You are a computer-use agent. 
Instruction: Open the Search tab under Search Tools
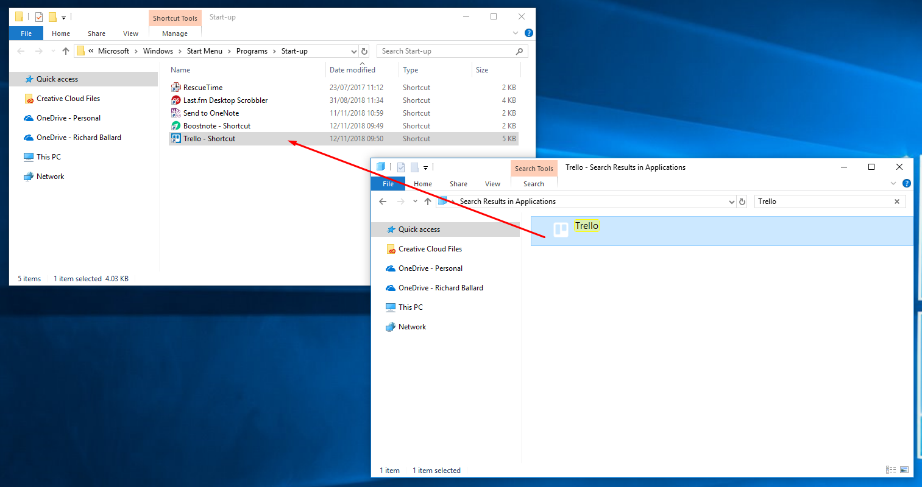tap(534, 184)
